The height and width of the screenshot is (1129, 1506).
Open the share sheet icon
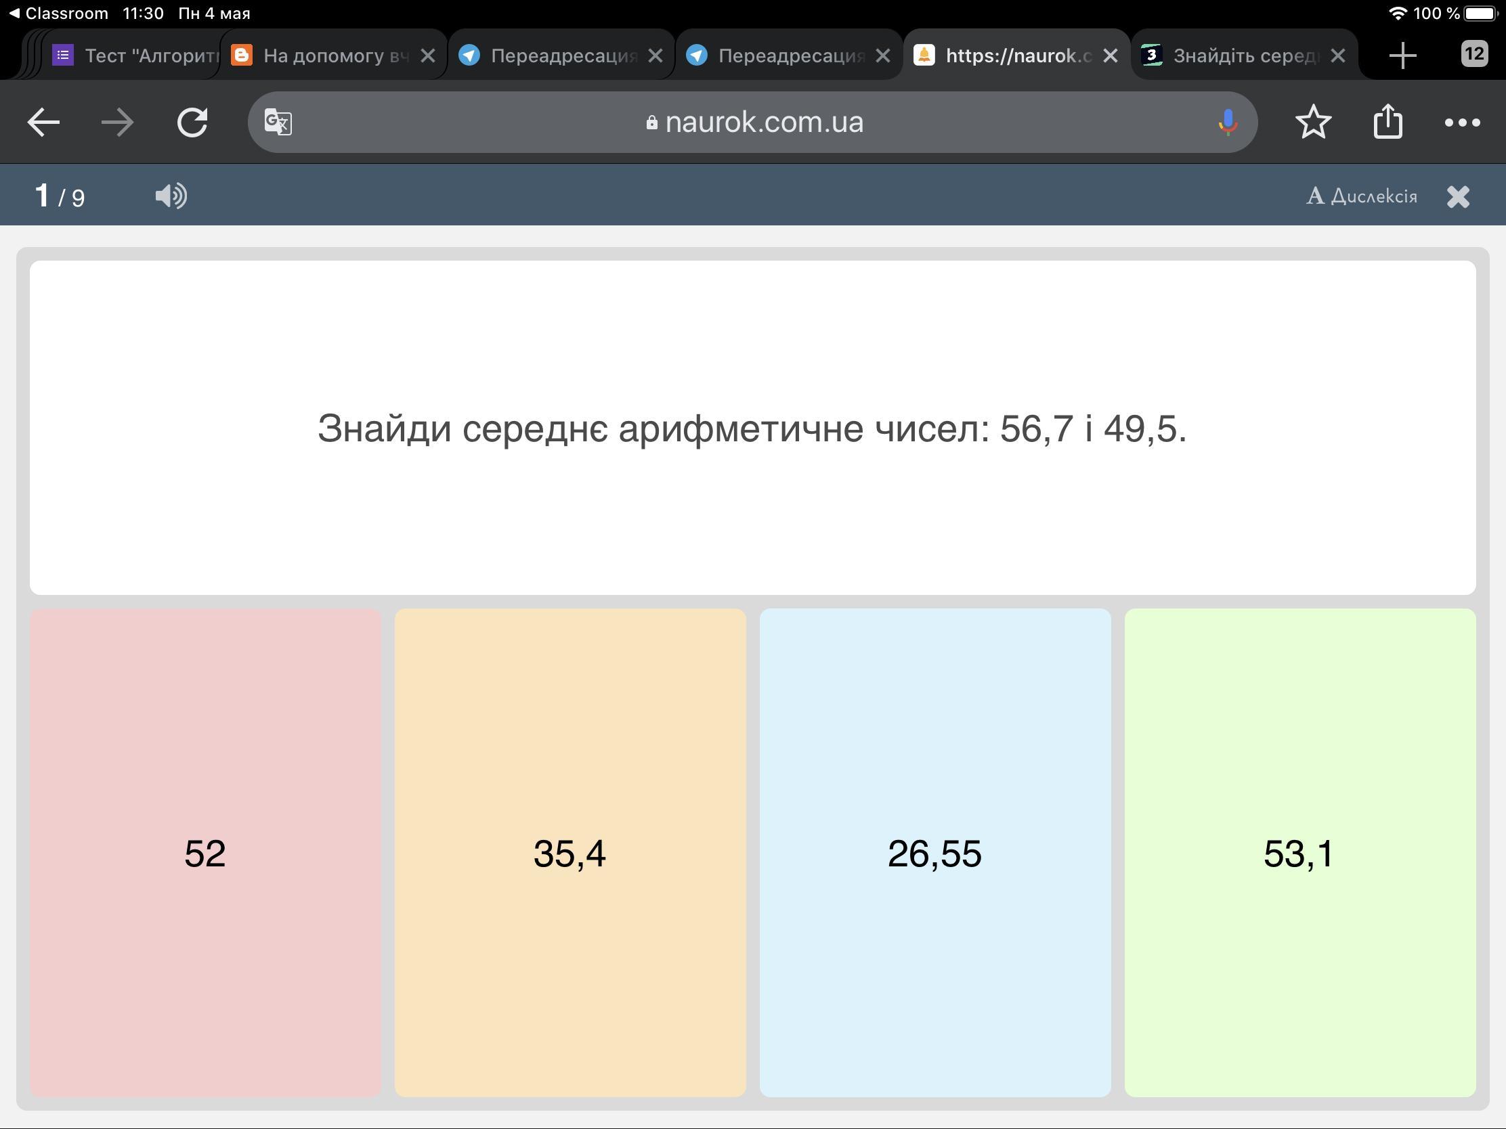(1387, 123)
